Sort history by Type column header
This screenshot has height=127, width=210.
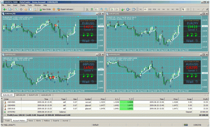59,99
